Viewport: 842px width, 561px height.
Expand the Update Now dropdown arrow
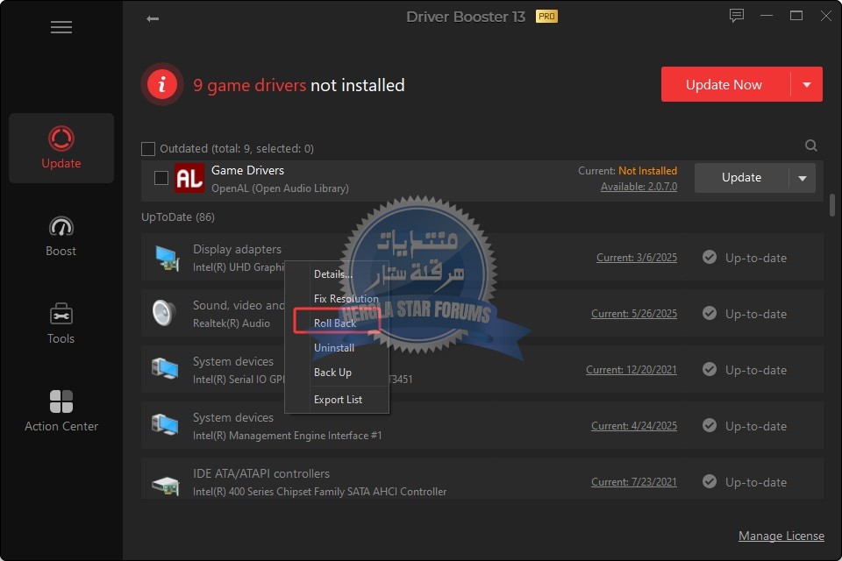806,85
